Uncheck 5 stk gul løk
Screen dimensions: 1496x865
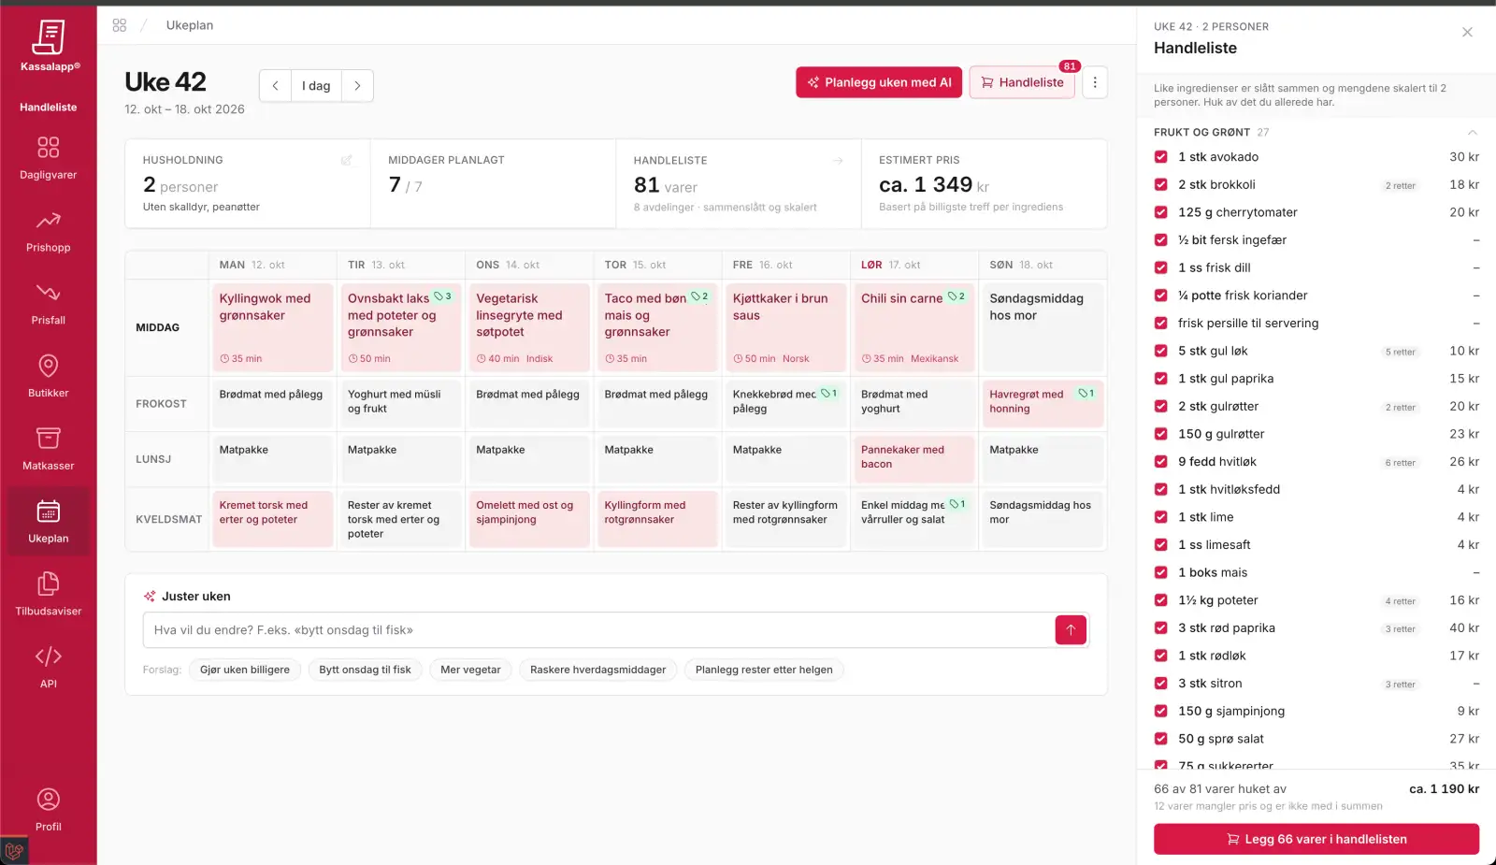click(x=1161, y=351)
